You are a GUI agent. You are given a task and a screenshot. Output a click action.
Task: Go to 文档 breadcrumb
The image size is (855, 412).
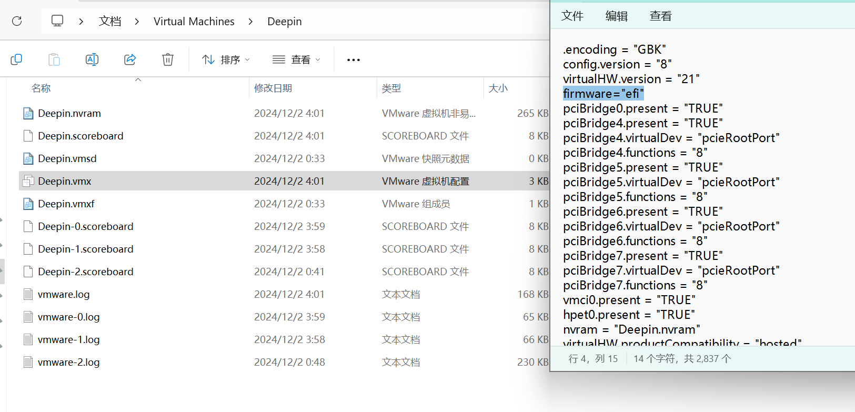point(110,21)
